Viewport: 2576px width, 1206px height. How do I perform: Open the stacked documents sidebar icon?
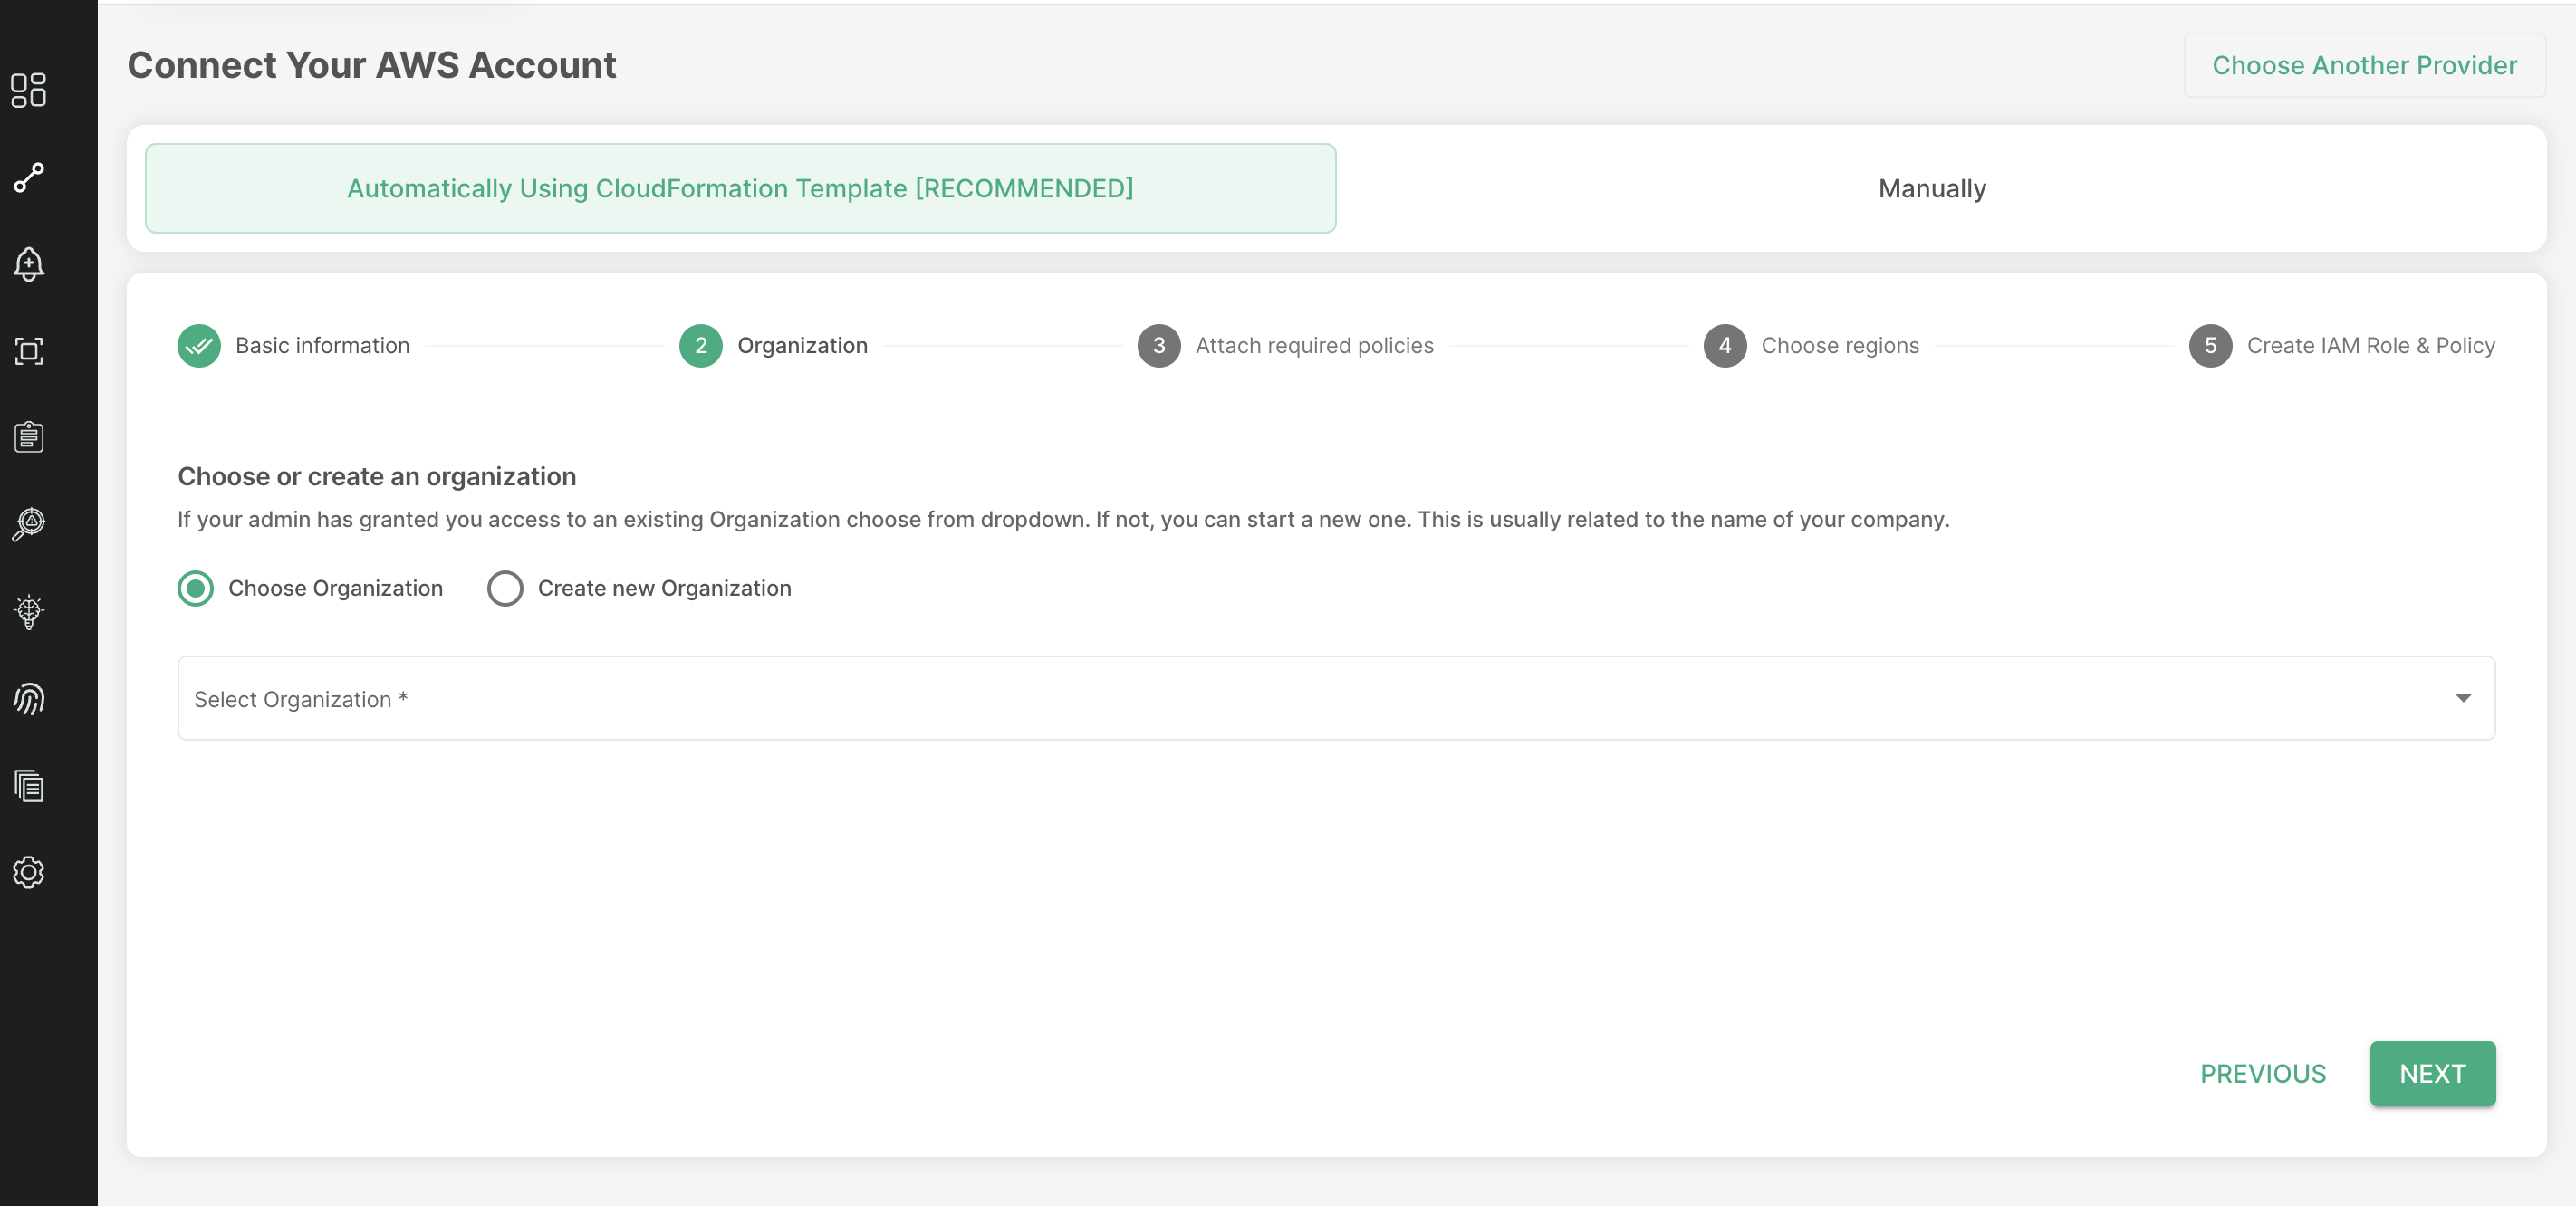pyautogui.click(x=29, y=785)
